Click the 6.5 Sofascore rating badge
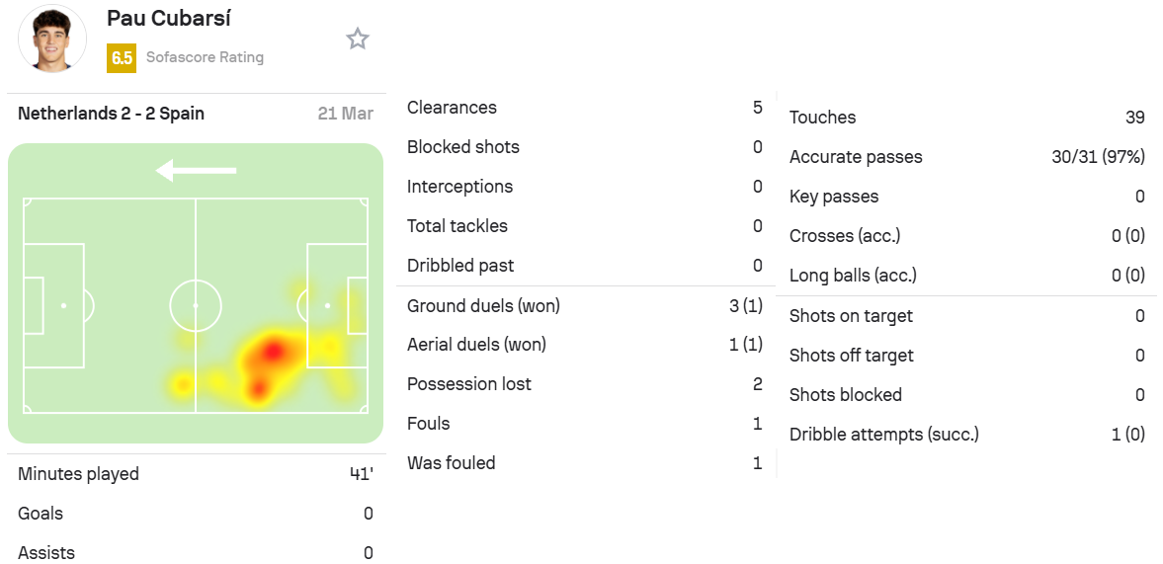The image size is (1163, 564). (121, 58)
